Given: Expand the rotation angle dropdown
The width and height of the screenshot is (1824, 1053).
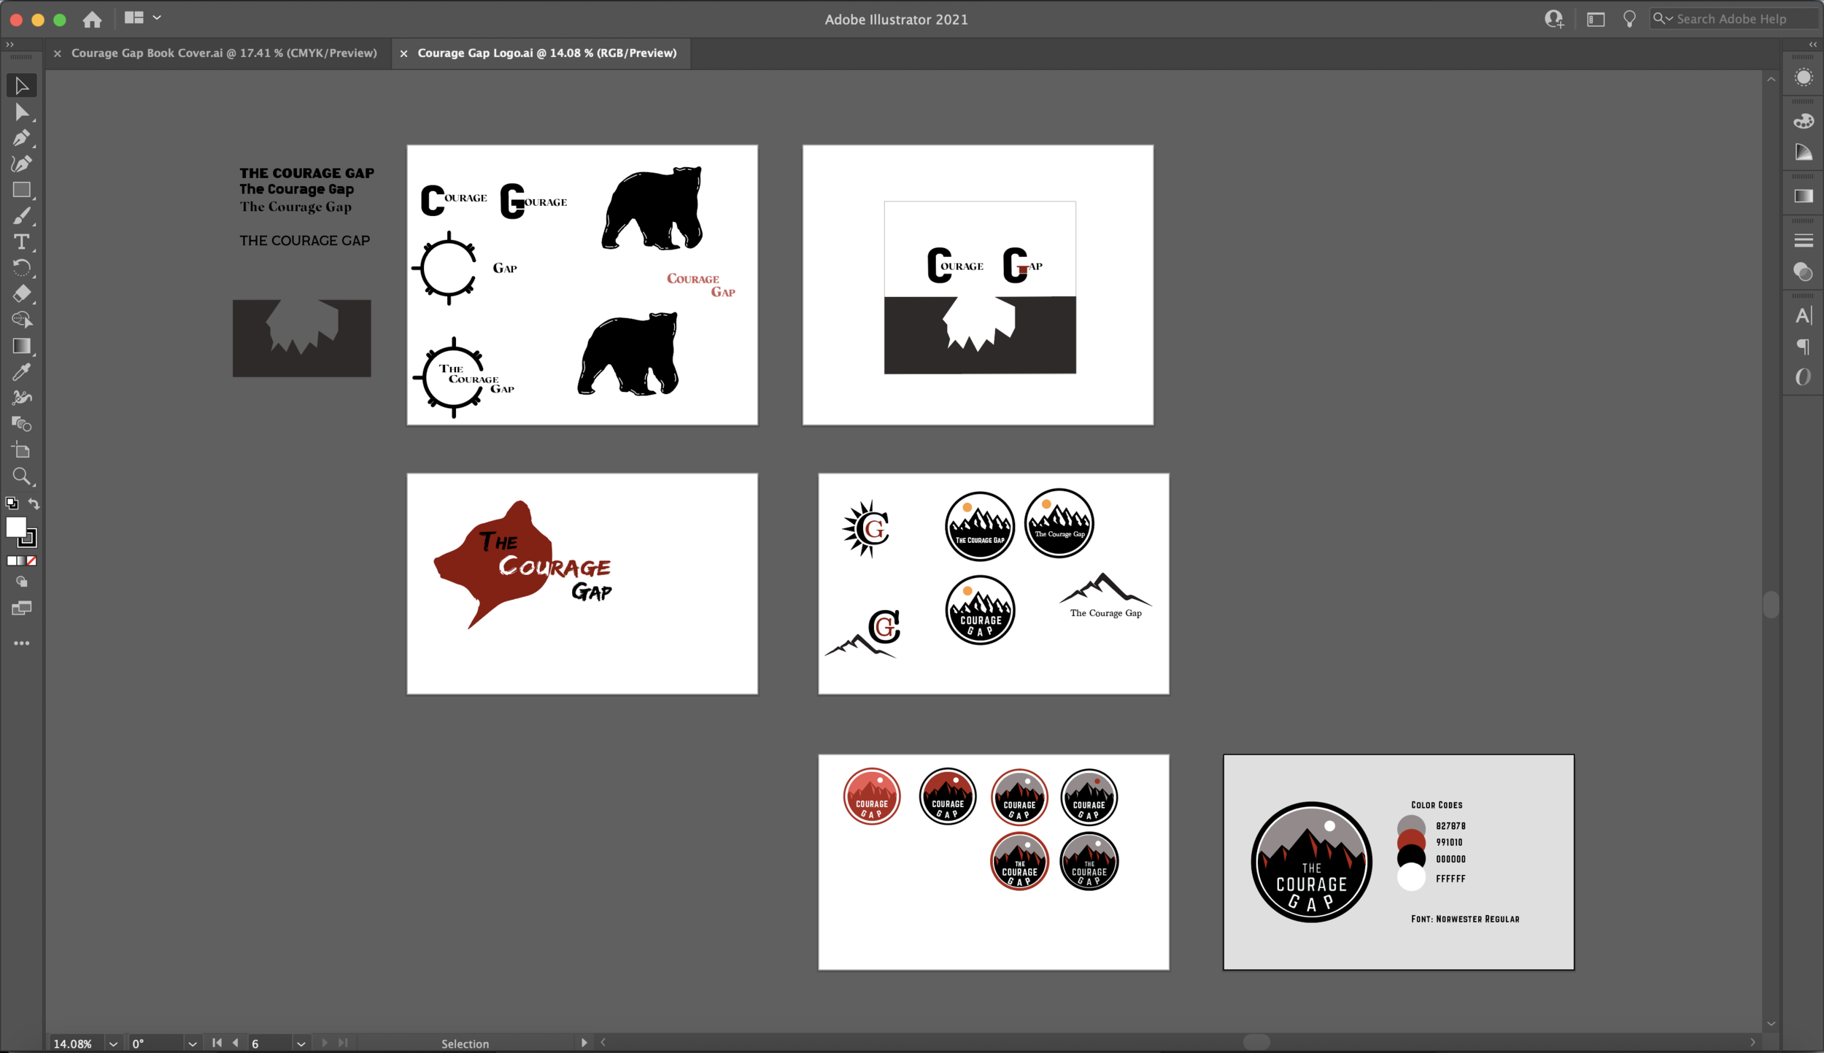Looking at the screenshot, I should [x=192, y=1044].
